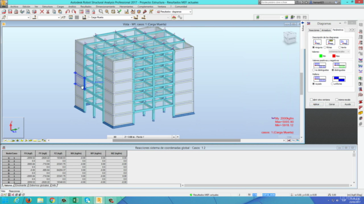The image size is (364, 204).
Task: Click the 3D view horizontal scrollbar
Action: pyautogui.click(x=176, y=141)
